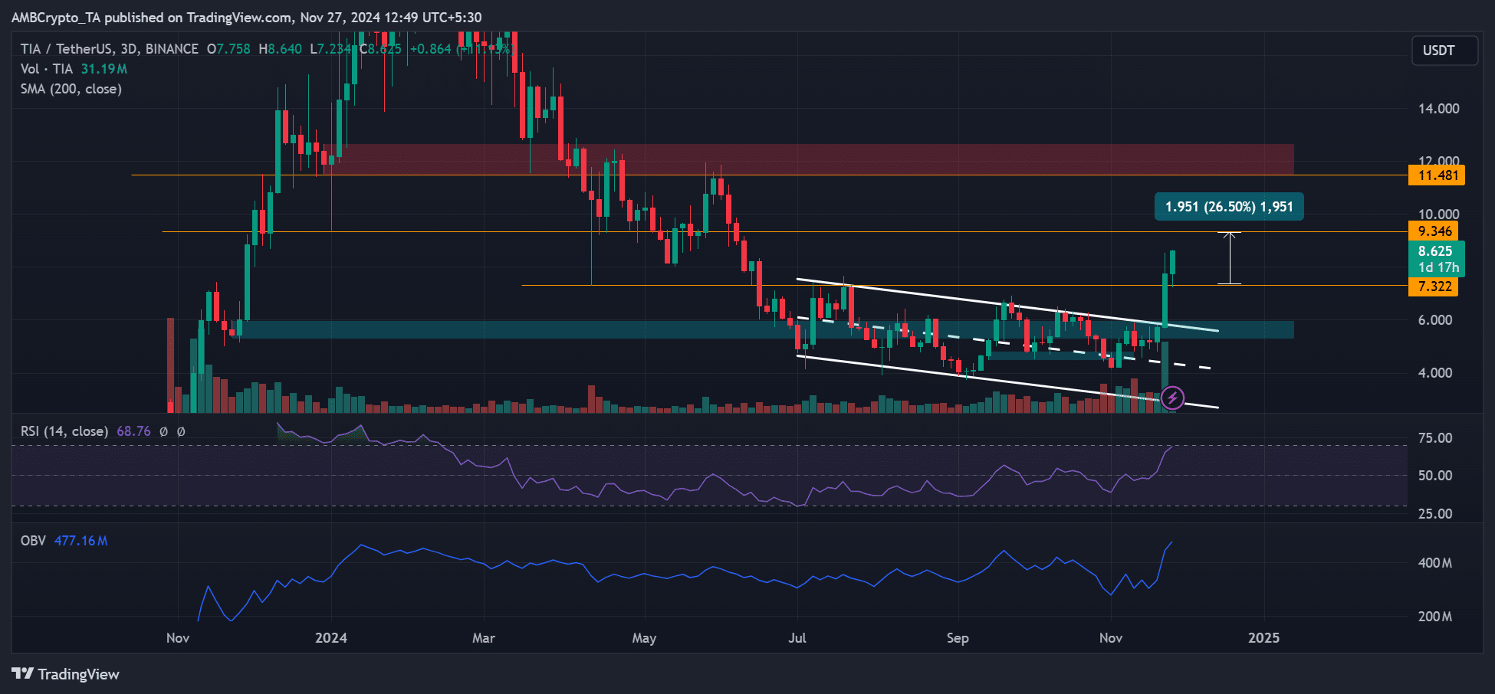Click the current price 8.625 label
The image size is (1495, 694).
1437,259
